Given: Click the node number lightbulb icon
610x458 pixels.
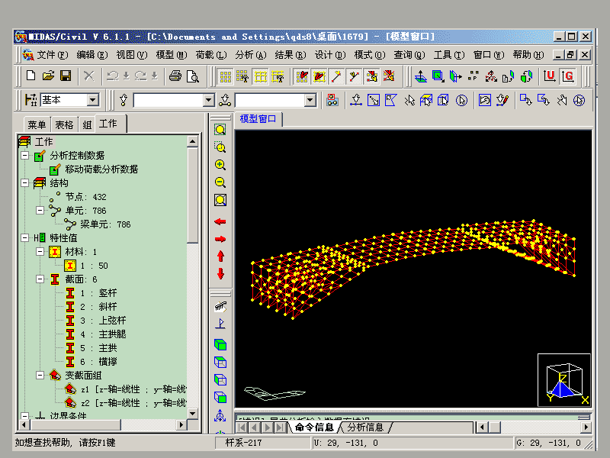Looking at the screenshot, I should pos(124,100).
